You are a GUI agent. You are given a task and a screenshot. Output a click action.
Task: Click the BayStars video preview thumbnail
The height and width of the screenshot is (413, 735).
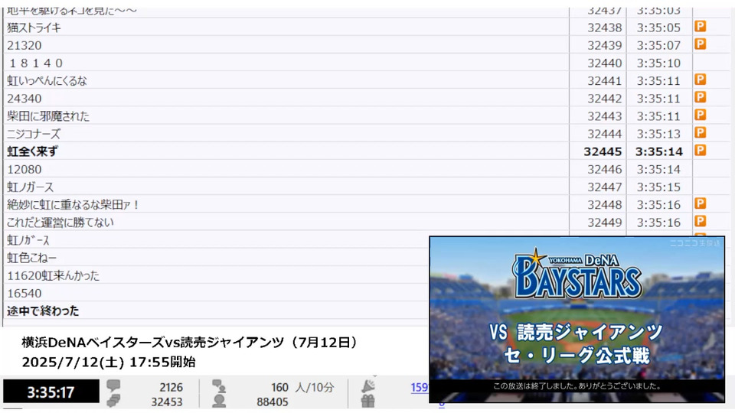coord(577,320)
